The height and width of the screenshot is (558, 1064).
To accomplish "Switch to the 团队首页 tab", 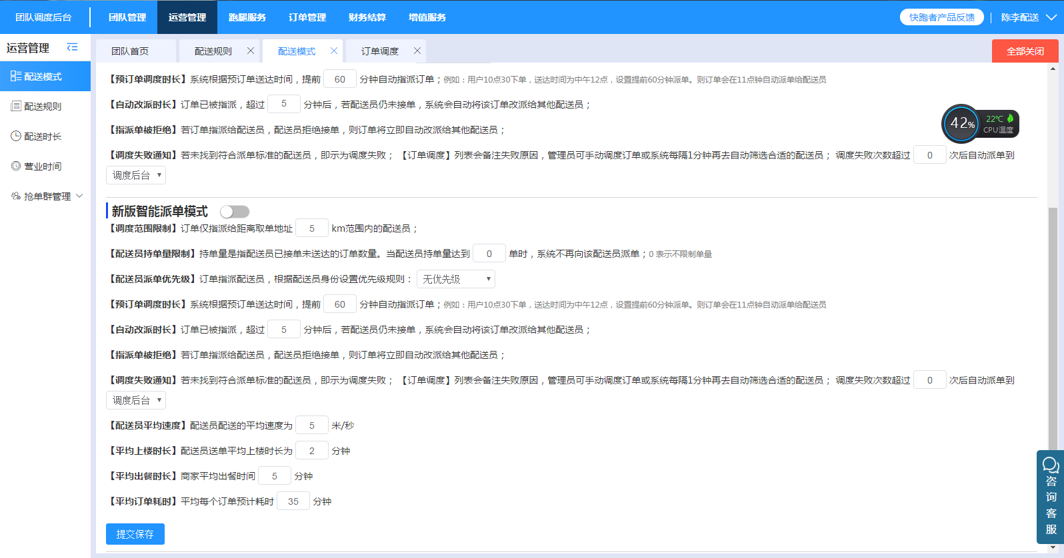I will point(136,51).
